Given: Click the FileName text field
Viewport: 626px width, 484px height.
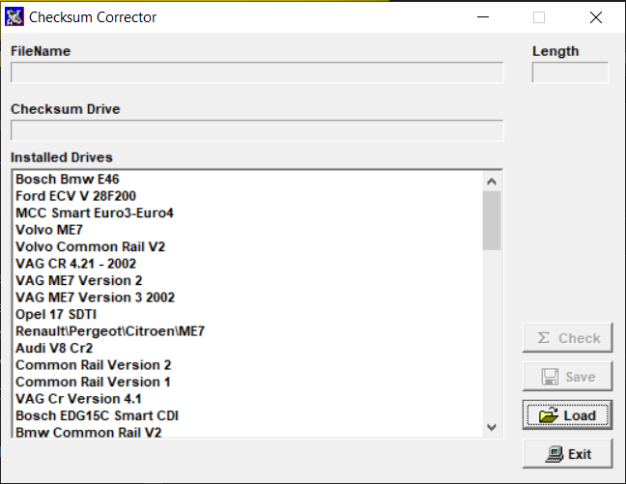Looking at the screenshot, I should click(257, 72).
